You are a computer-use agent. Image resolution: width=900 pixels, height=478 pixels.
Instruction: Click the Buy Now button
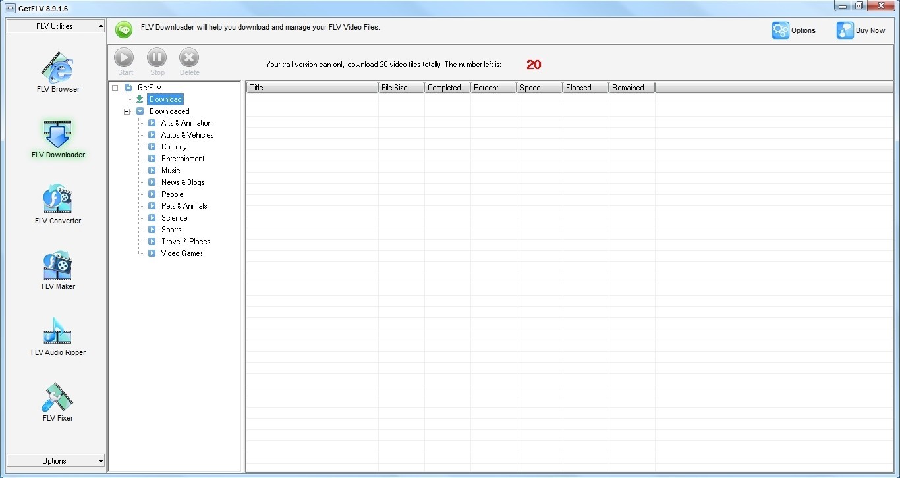click(861, 30)
